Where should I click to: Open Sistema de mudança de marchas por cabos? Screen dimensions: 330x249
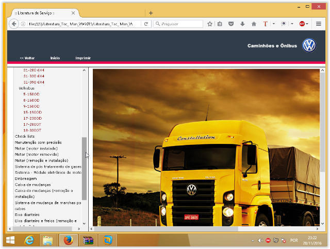point(48,206)
